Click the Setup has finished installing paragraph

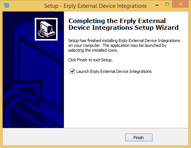[124, 45]
